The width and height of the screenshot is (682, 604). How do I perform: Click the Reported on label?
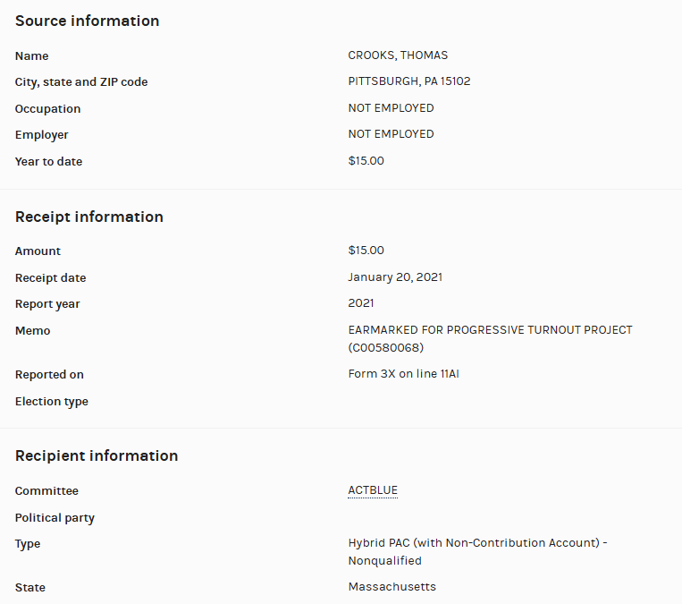(49, 375)
